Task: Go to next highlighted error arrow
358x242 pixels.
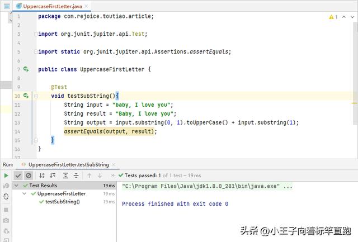Action: (x=352, y=17)
